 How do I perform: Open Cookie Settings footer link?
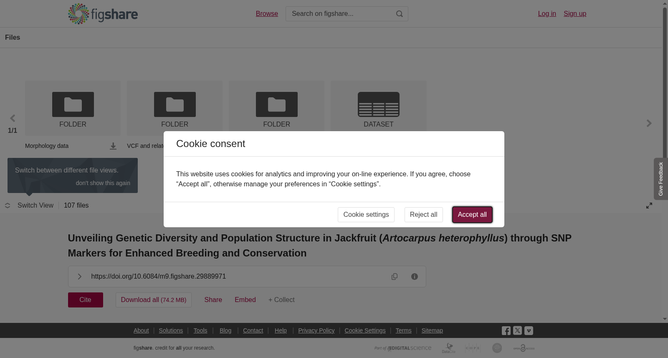click(x=365, y=330)
